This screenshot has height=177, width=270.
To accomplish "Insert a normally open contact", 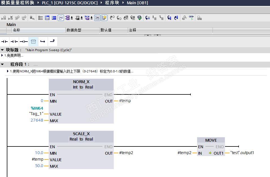I will click(5, 42).
